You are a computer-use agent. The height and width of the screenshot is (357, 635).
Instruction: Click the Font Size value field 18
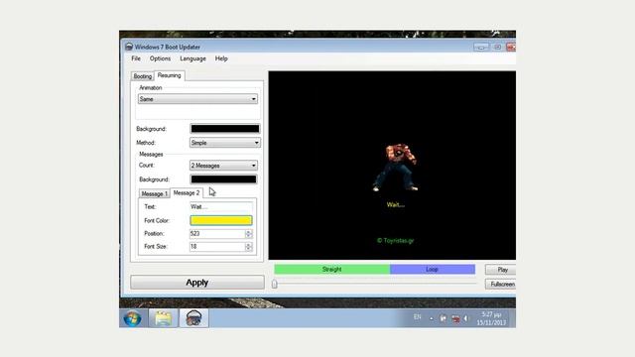[217, 247]
